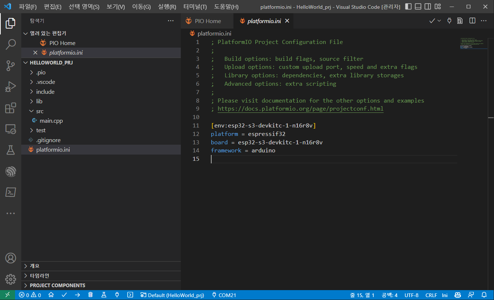Image resolution: width=494 pixels, height=300 pixels.
Task: Open the Remote Explorer view
Action: 10,129
